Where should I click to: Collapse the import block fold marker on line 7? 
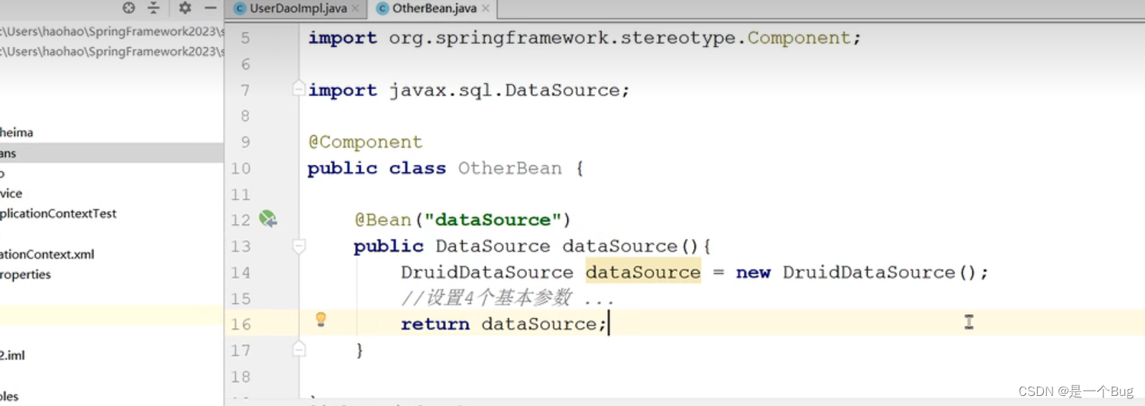(x=299, y=90)
